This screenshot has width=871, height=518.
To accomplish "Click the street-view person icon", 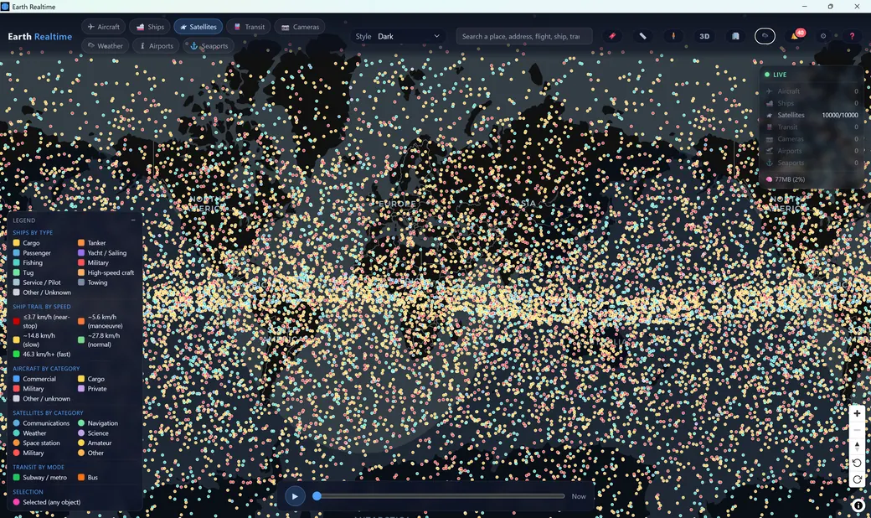I will (x=673, y=36).
